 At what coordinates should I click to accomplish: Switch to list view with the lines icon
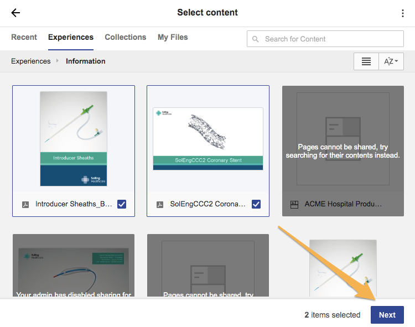click(x=366, y=61)
